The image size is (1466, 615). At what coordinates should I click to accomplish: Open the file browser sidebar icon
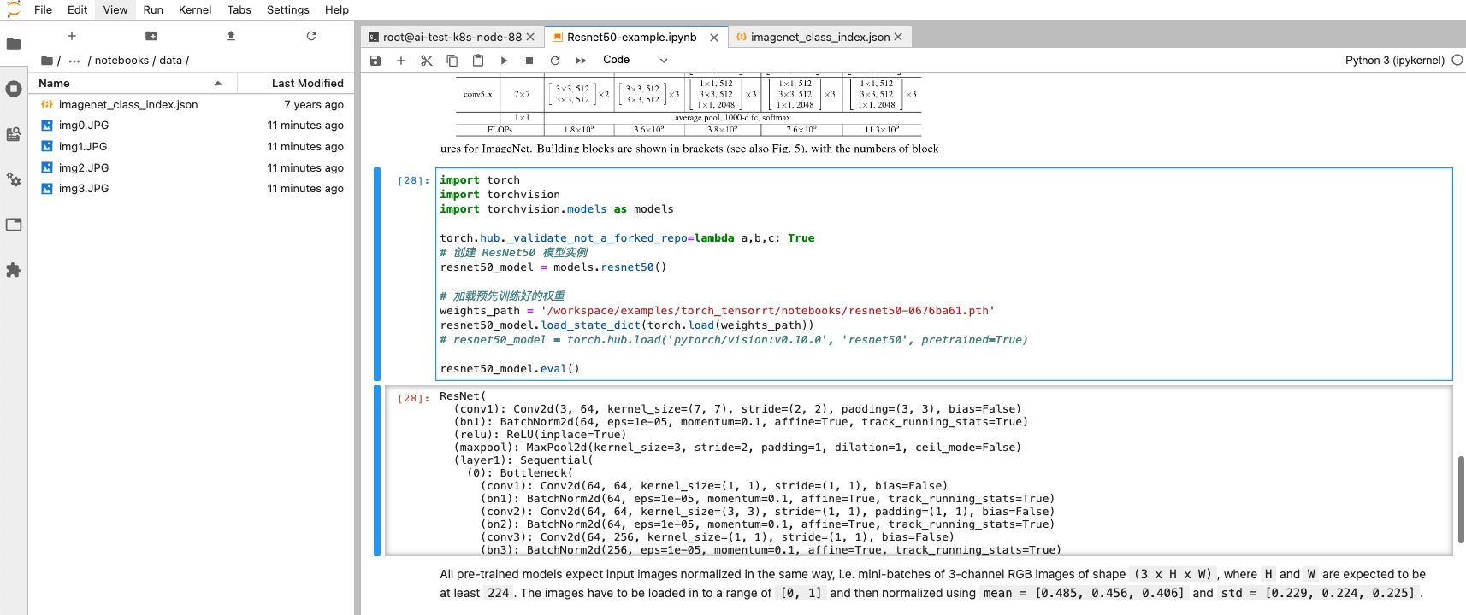pos(14,44)
